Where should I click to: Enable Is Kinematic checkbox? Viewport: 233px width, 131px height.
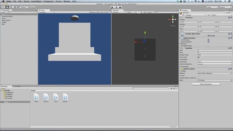[198, 59]
